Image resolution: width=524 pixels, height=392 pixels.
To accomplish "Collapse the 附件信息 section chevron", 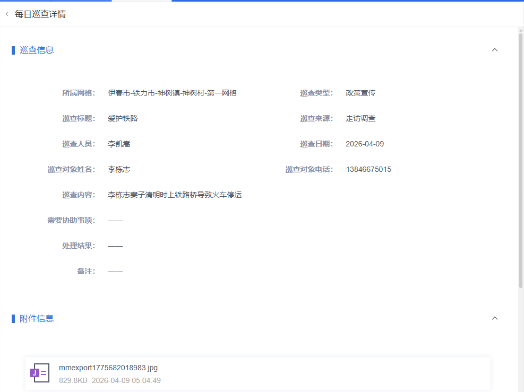I will 495,318.
